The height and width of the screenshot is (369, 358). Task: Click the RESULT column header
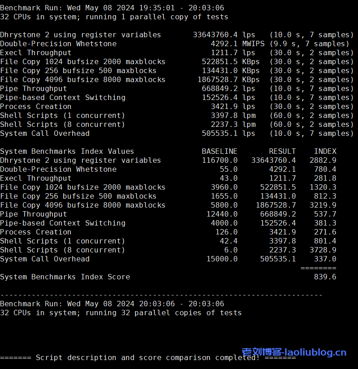point(282,152)
